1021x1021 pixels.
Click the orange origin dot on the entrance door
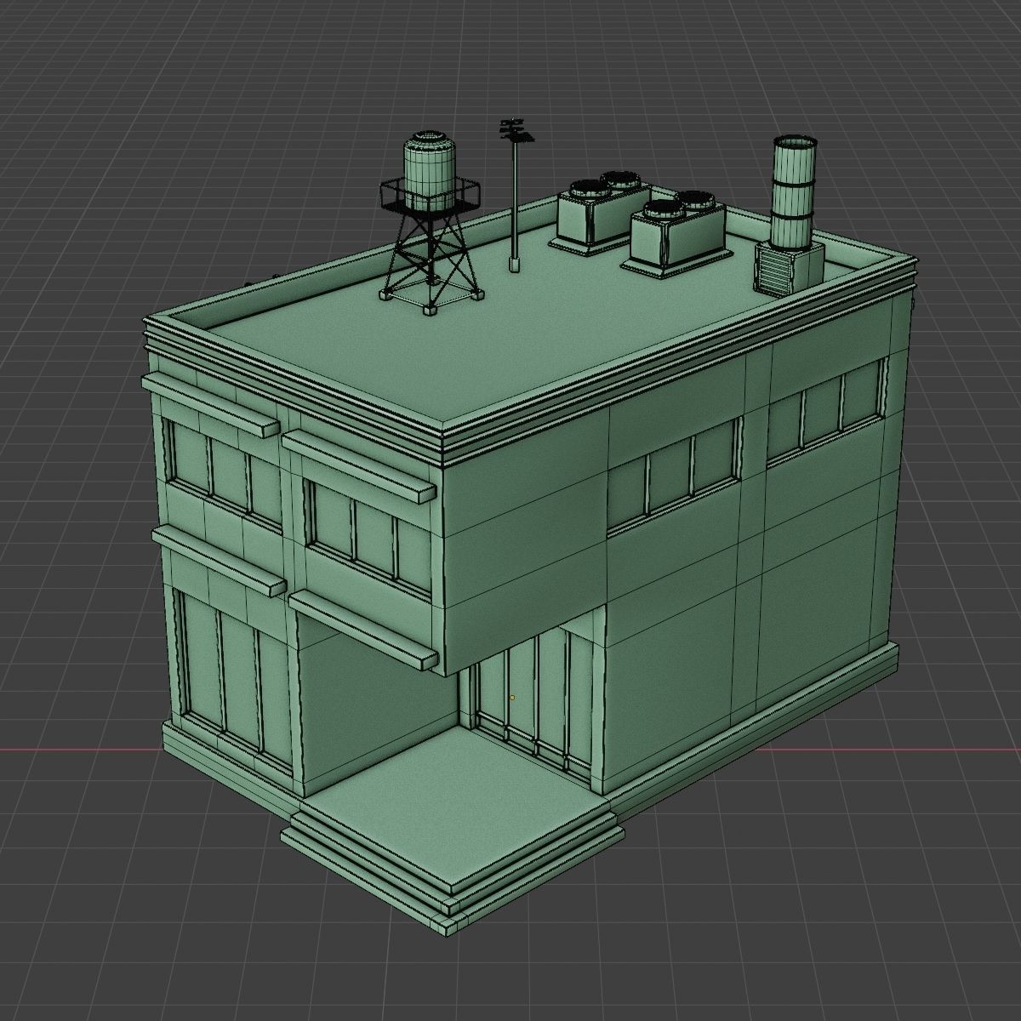tap(512, 698)
